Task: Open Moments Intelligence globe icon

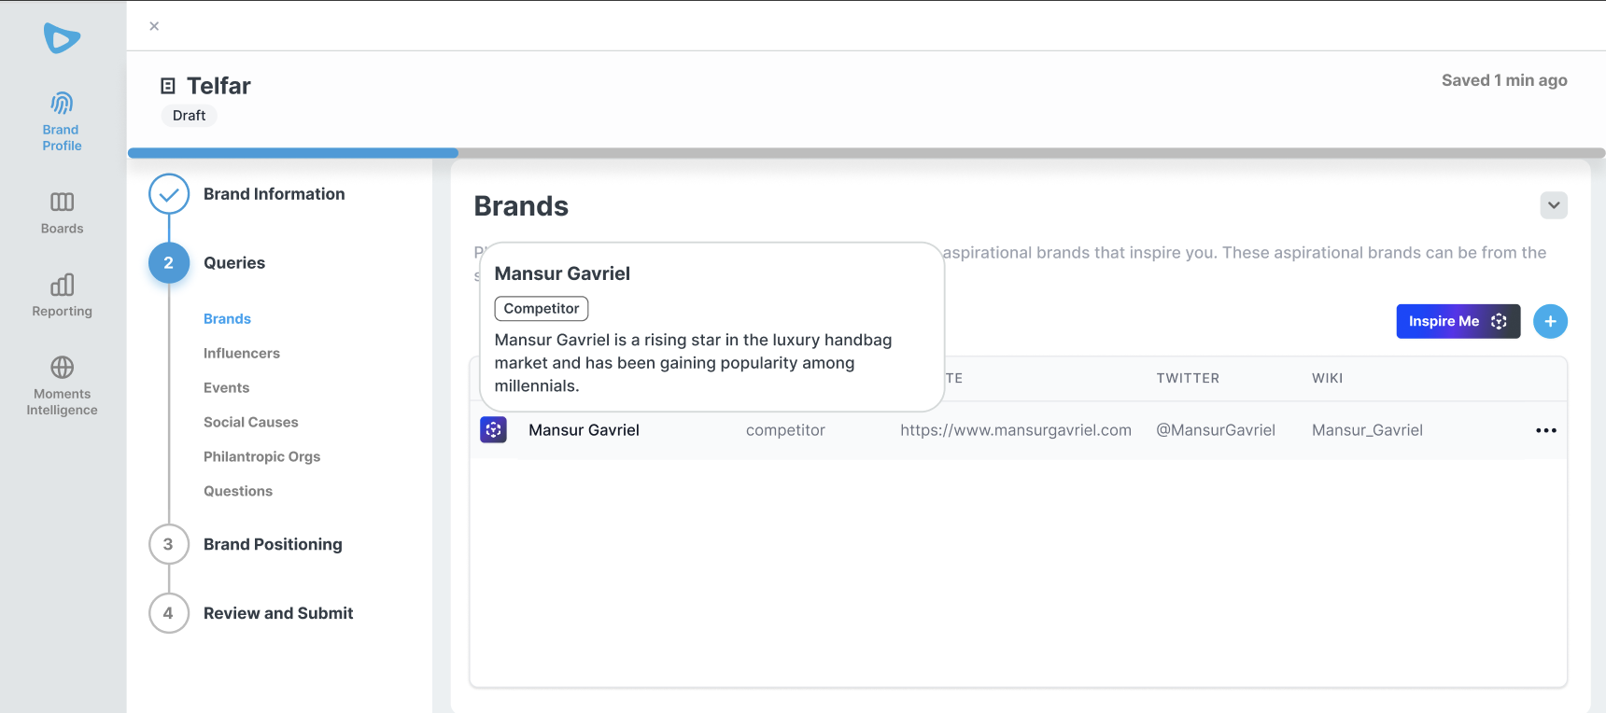Action: click(x=62, y=367)
